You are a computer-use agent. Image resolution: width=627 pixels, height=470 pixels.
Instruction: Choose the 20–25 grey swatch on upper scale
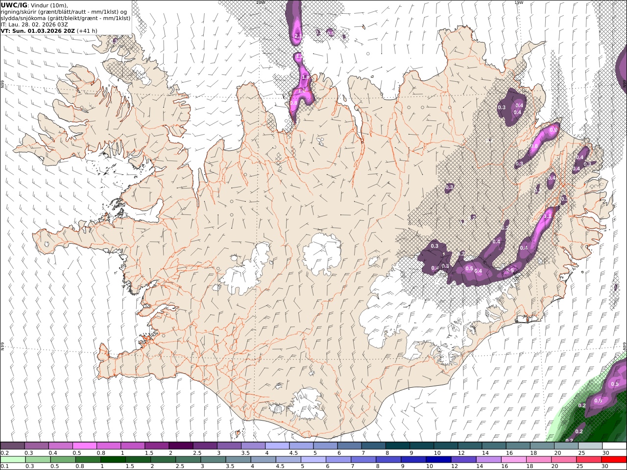coord(566,446)
